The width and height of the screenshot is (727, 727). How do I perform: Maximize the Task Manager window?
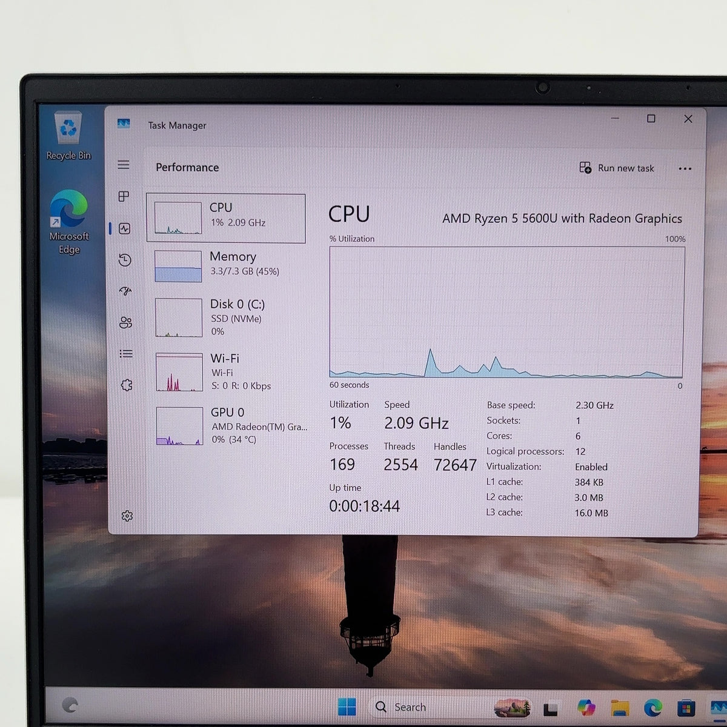point(651,119)
